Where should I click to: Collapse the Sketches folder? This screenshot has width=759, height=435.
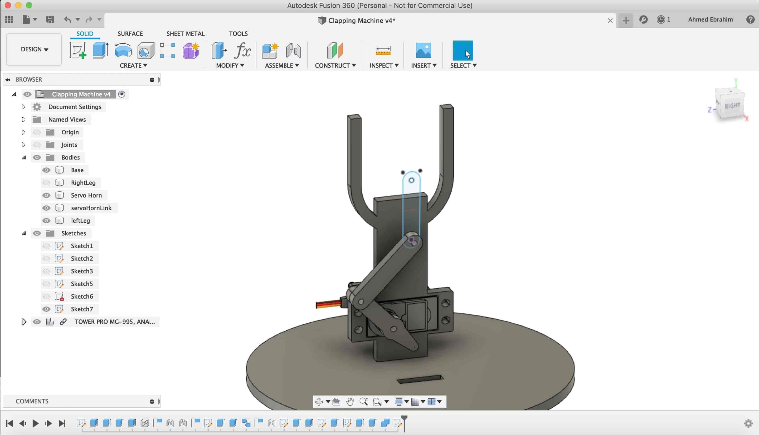pos(24,233)
